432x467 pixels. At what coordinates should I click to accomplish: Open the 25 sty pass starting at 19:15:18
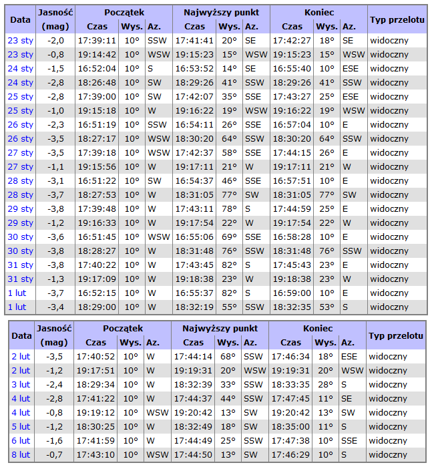[x=20, y=110]
